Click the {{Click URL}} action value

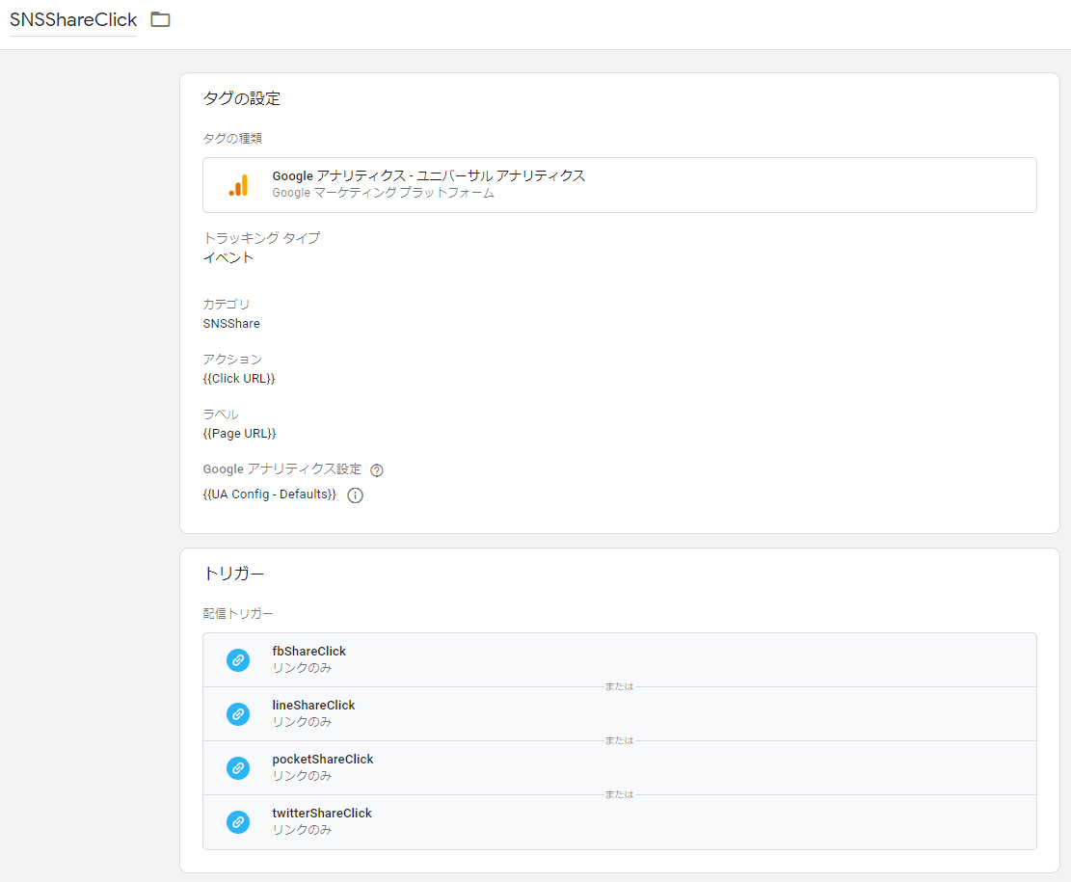coord(239,379)
